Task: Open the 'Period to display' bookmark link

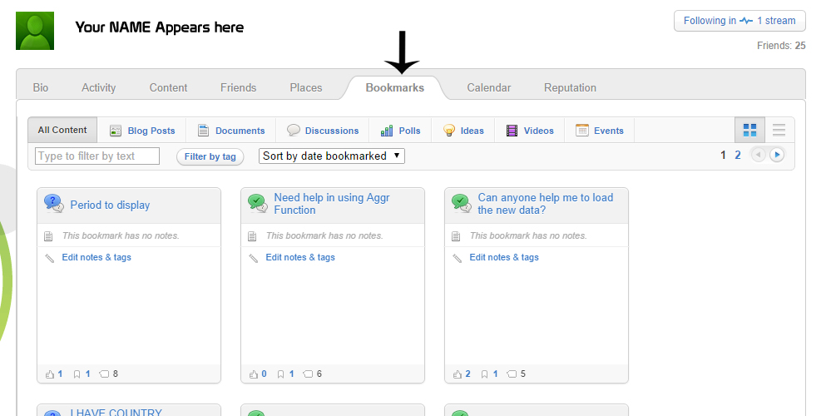Action: point(110,205)
